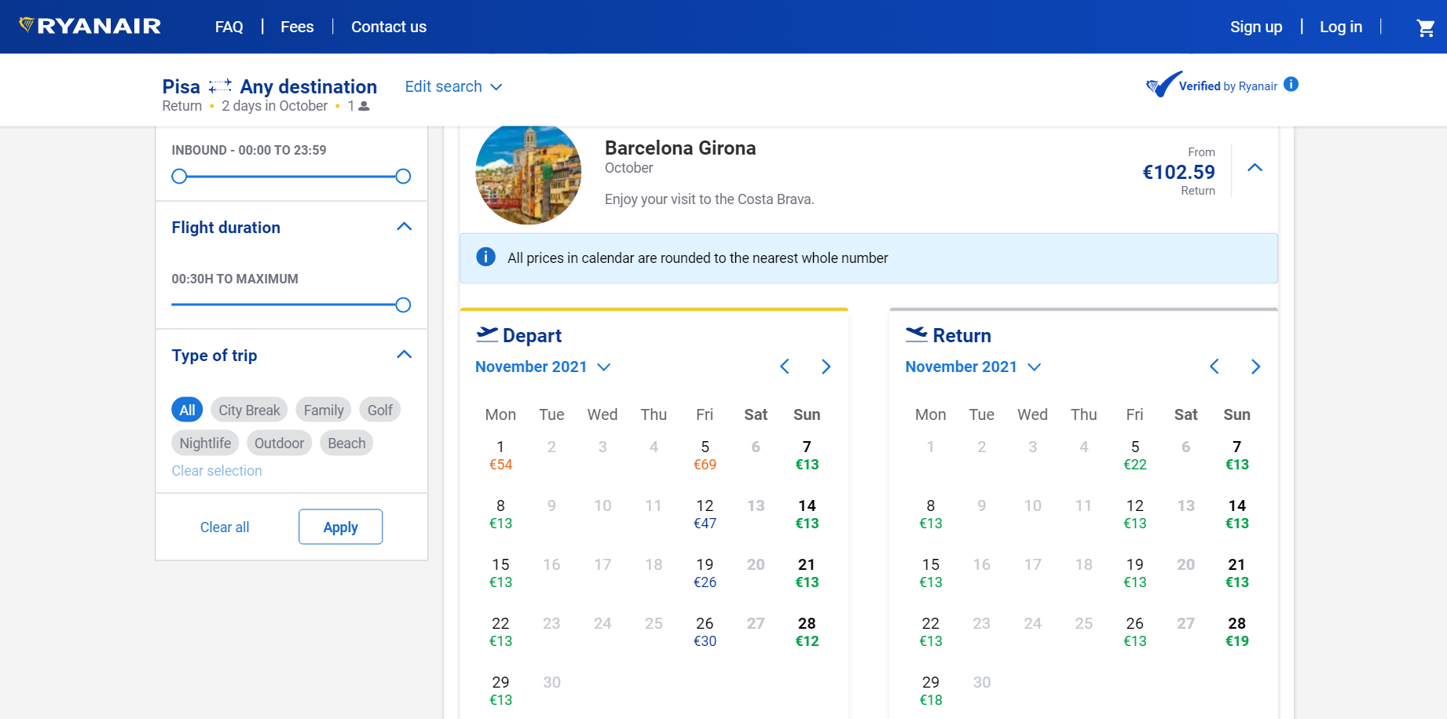Select depart date 28 November at €12
This screenshot has height=719, width=1447.
point(807,632)
